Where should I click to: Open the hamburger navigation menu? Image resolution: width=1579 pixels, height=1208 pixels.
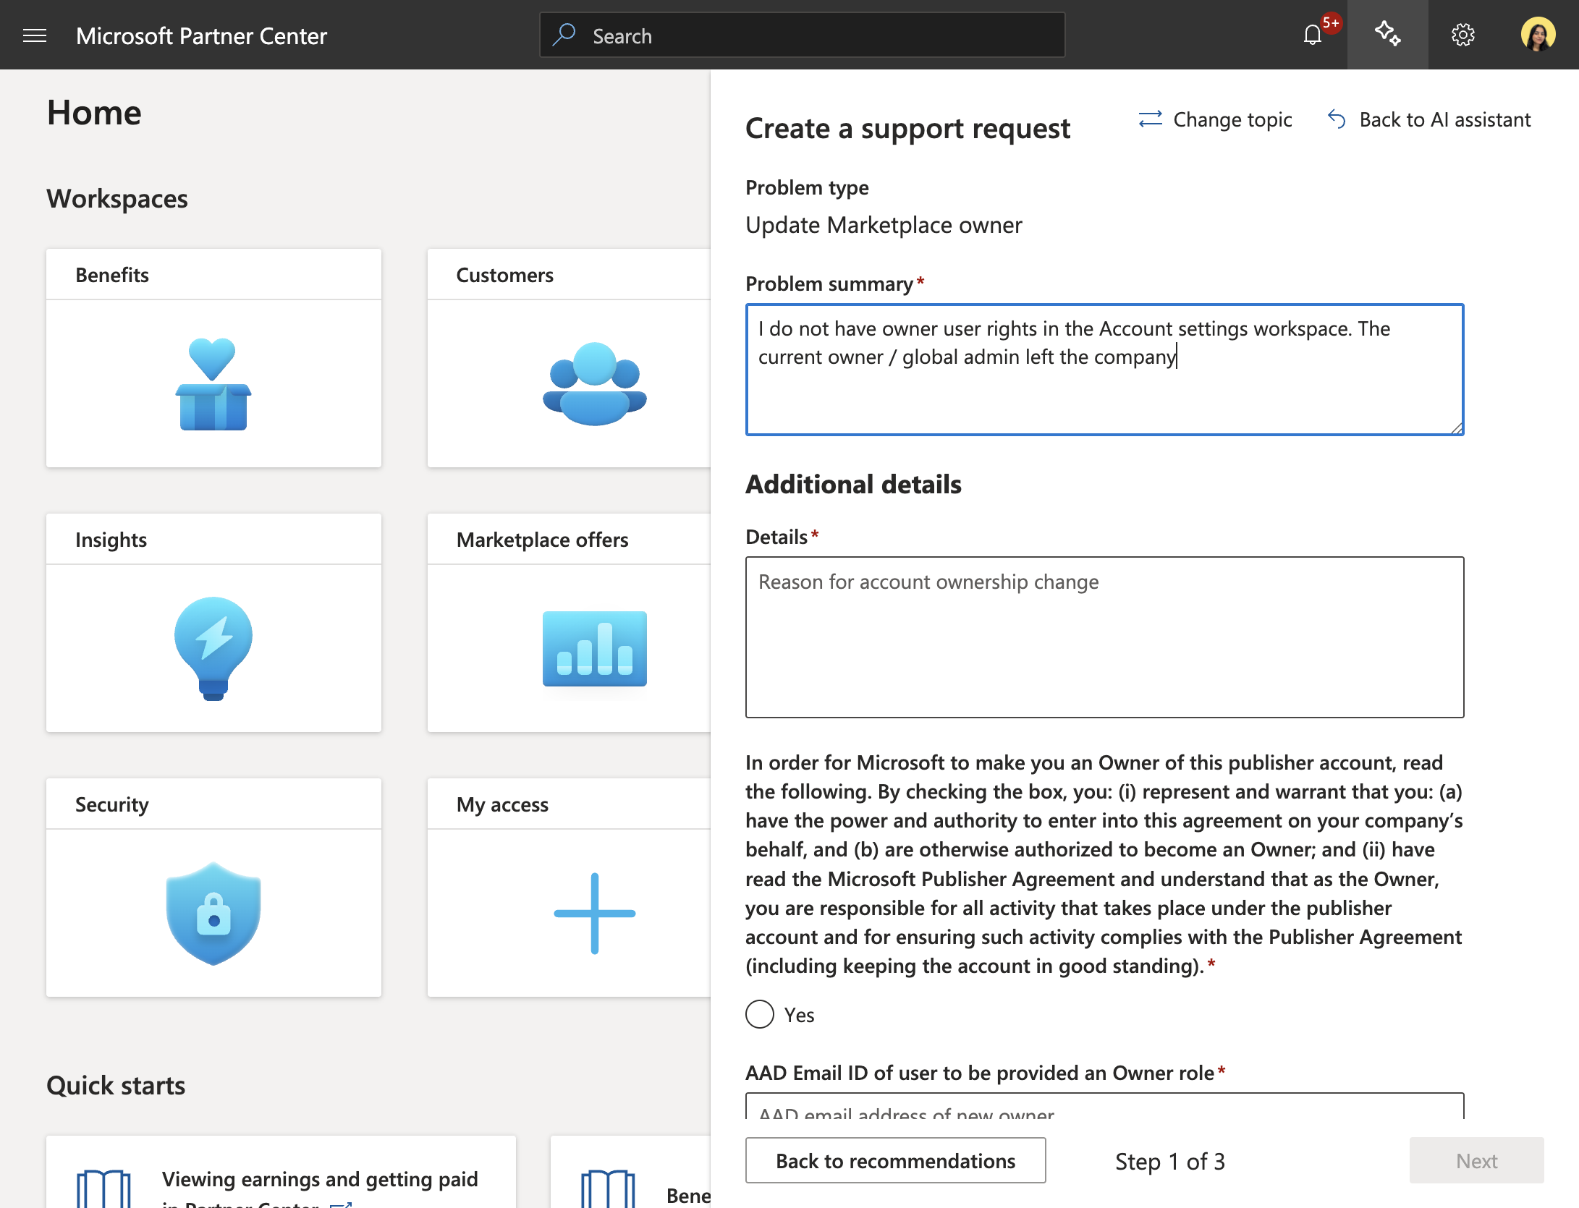click(x=35, y=35)
